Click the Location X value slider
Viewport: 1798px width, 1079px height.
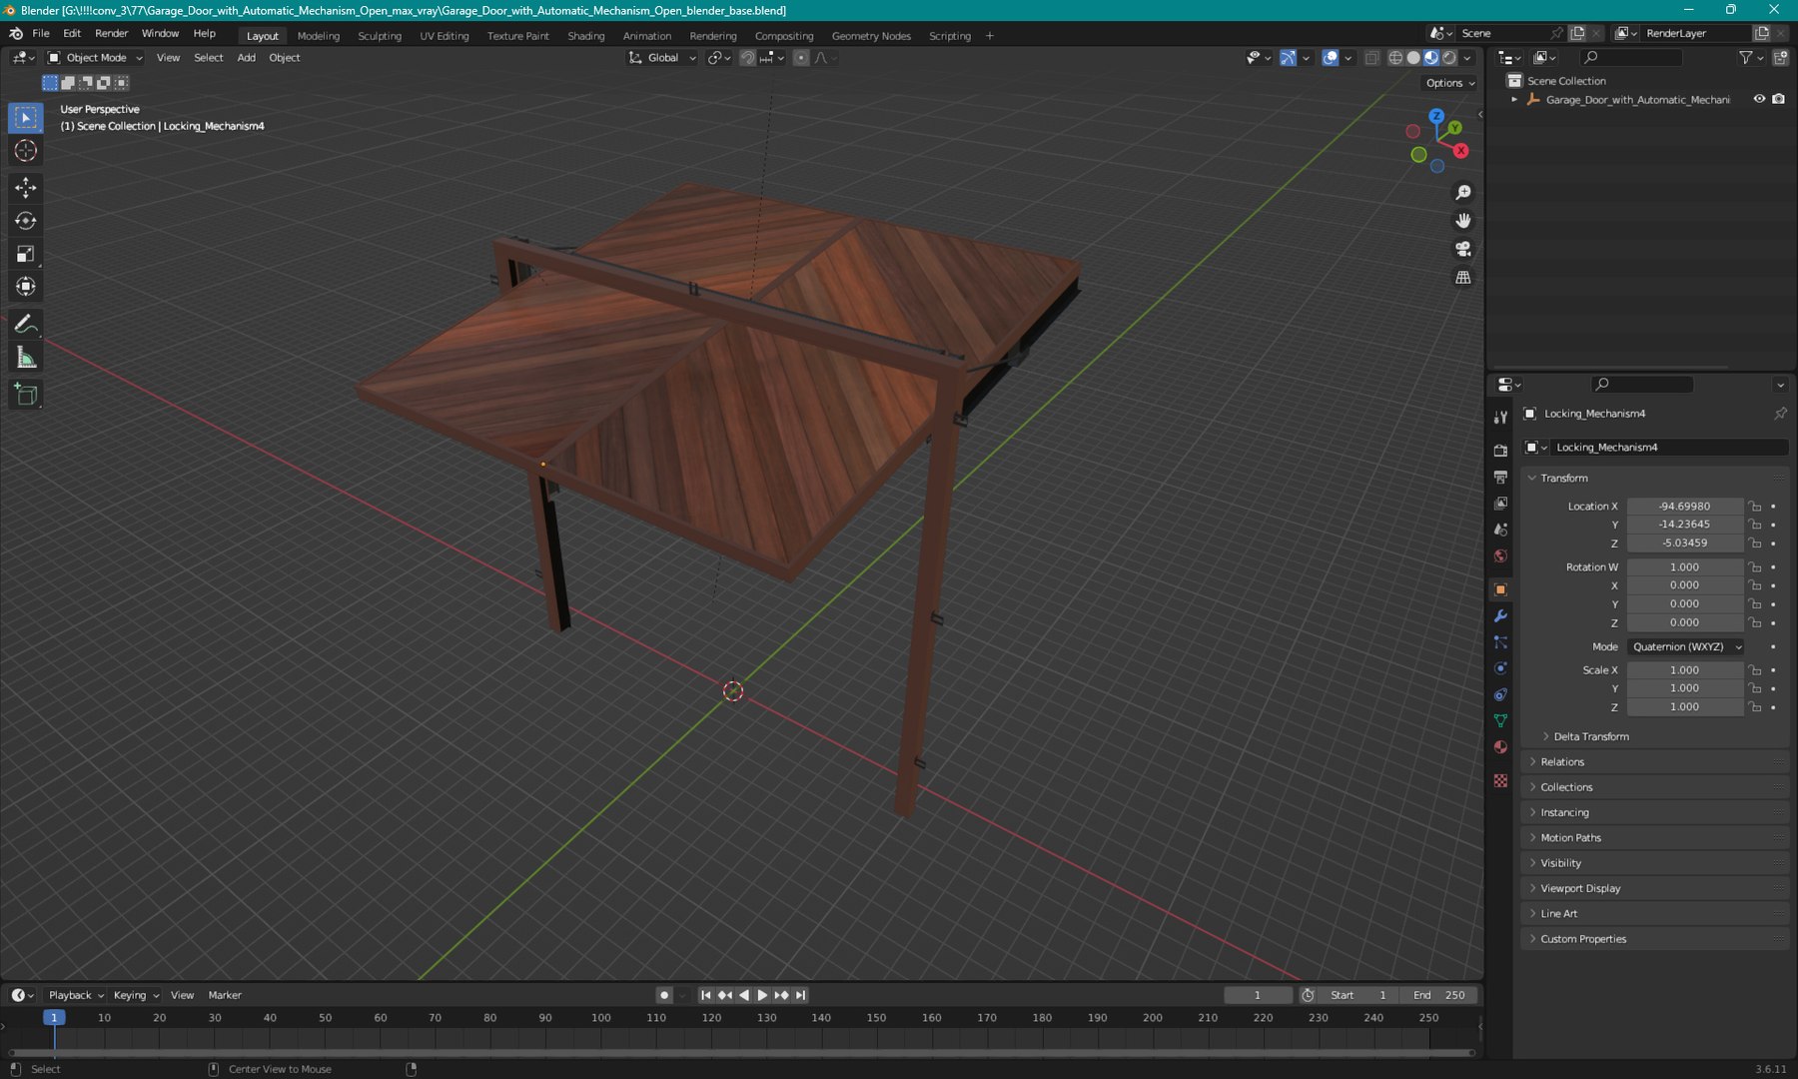[x=1685, y=507]
